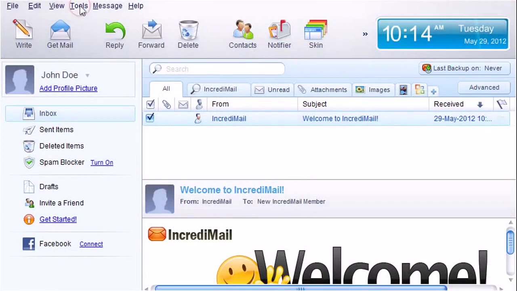This screenshot has width=517, height=291.
Task: Switch to the Images filter tab
Action: [373, 90]
